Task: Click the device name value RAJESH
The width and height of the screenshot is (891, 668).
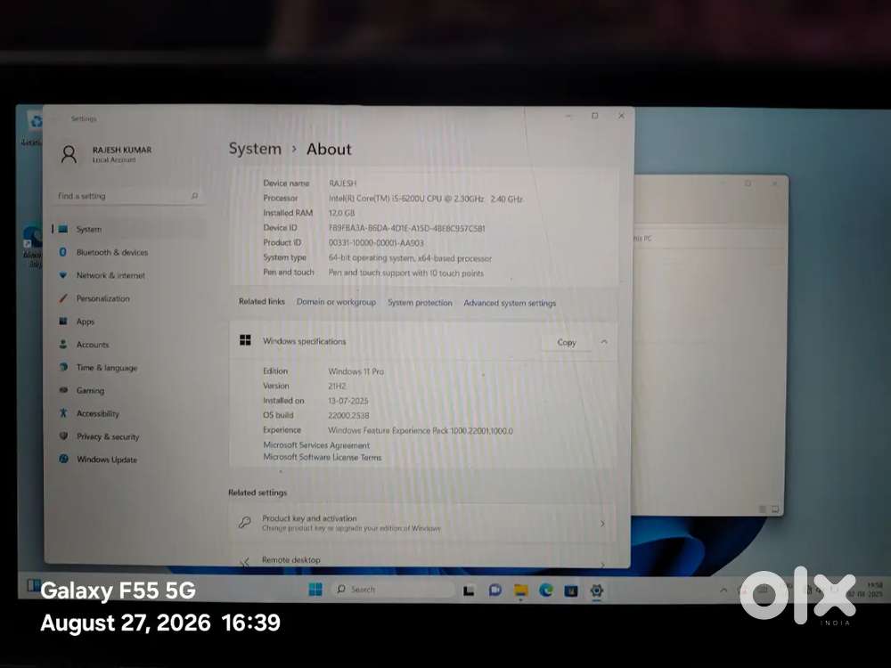Action: pos(343,183)
